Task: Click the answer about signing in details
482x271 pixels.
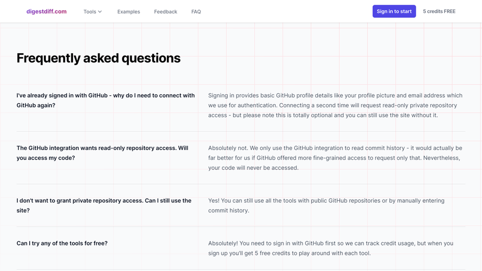Action: (335, 105)
